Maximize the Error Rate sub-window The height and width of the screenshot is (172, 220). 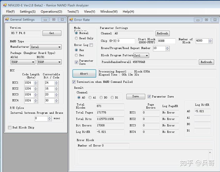[206, 20]
